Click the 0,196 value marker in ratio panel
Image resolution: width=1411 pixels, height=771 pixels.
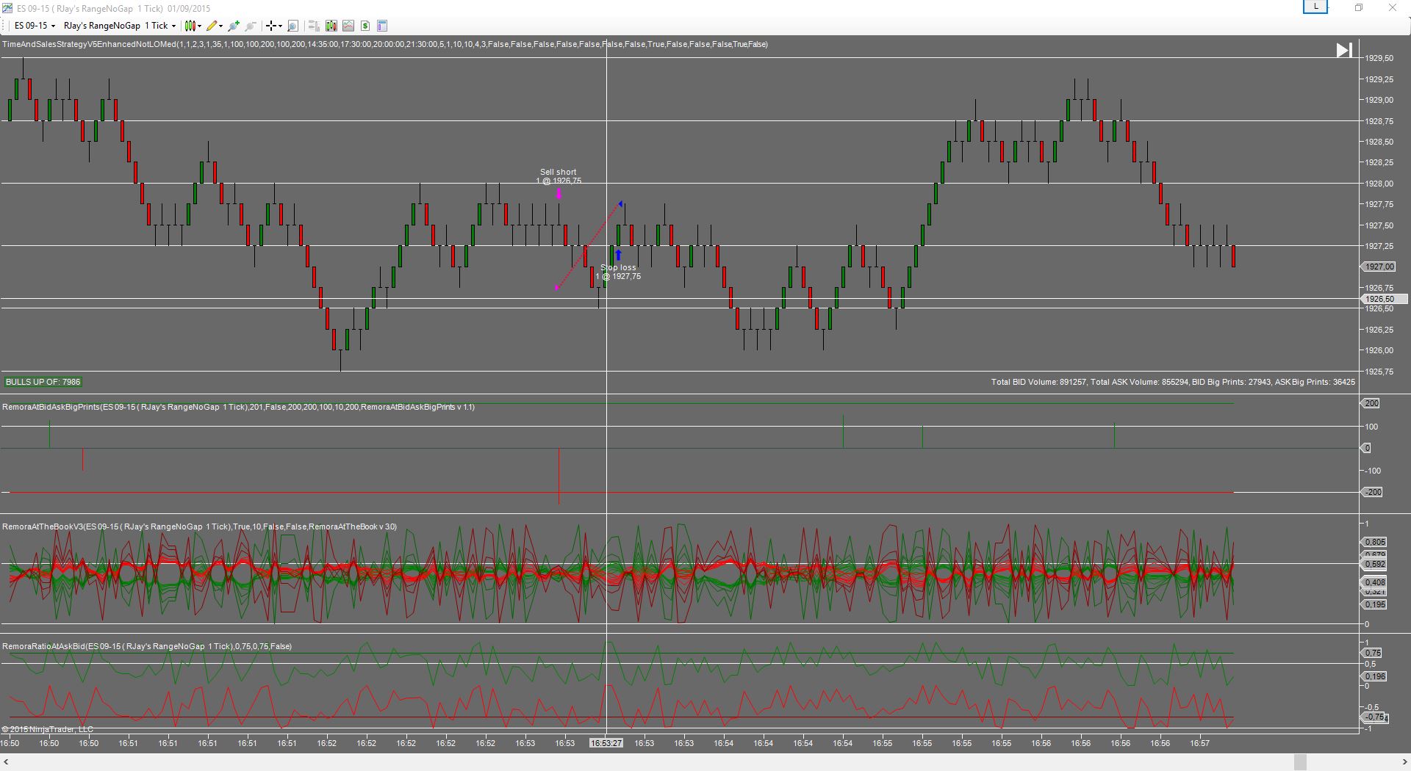1374,676
